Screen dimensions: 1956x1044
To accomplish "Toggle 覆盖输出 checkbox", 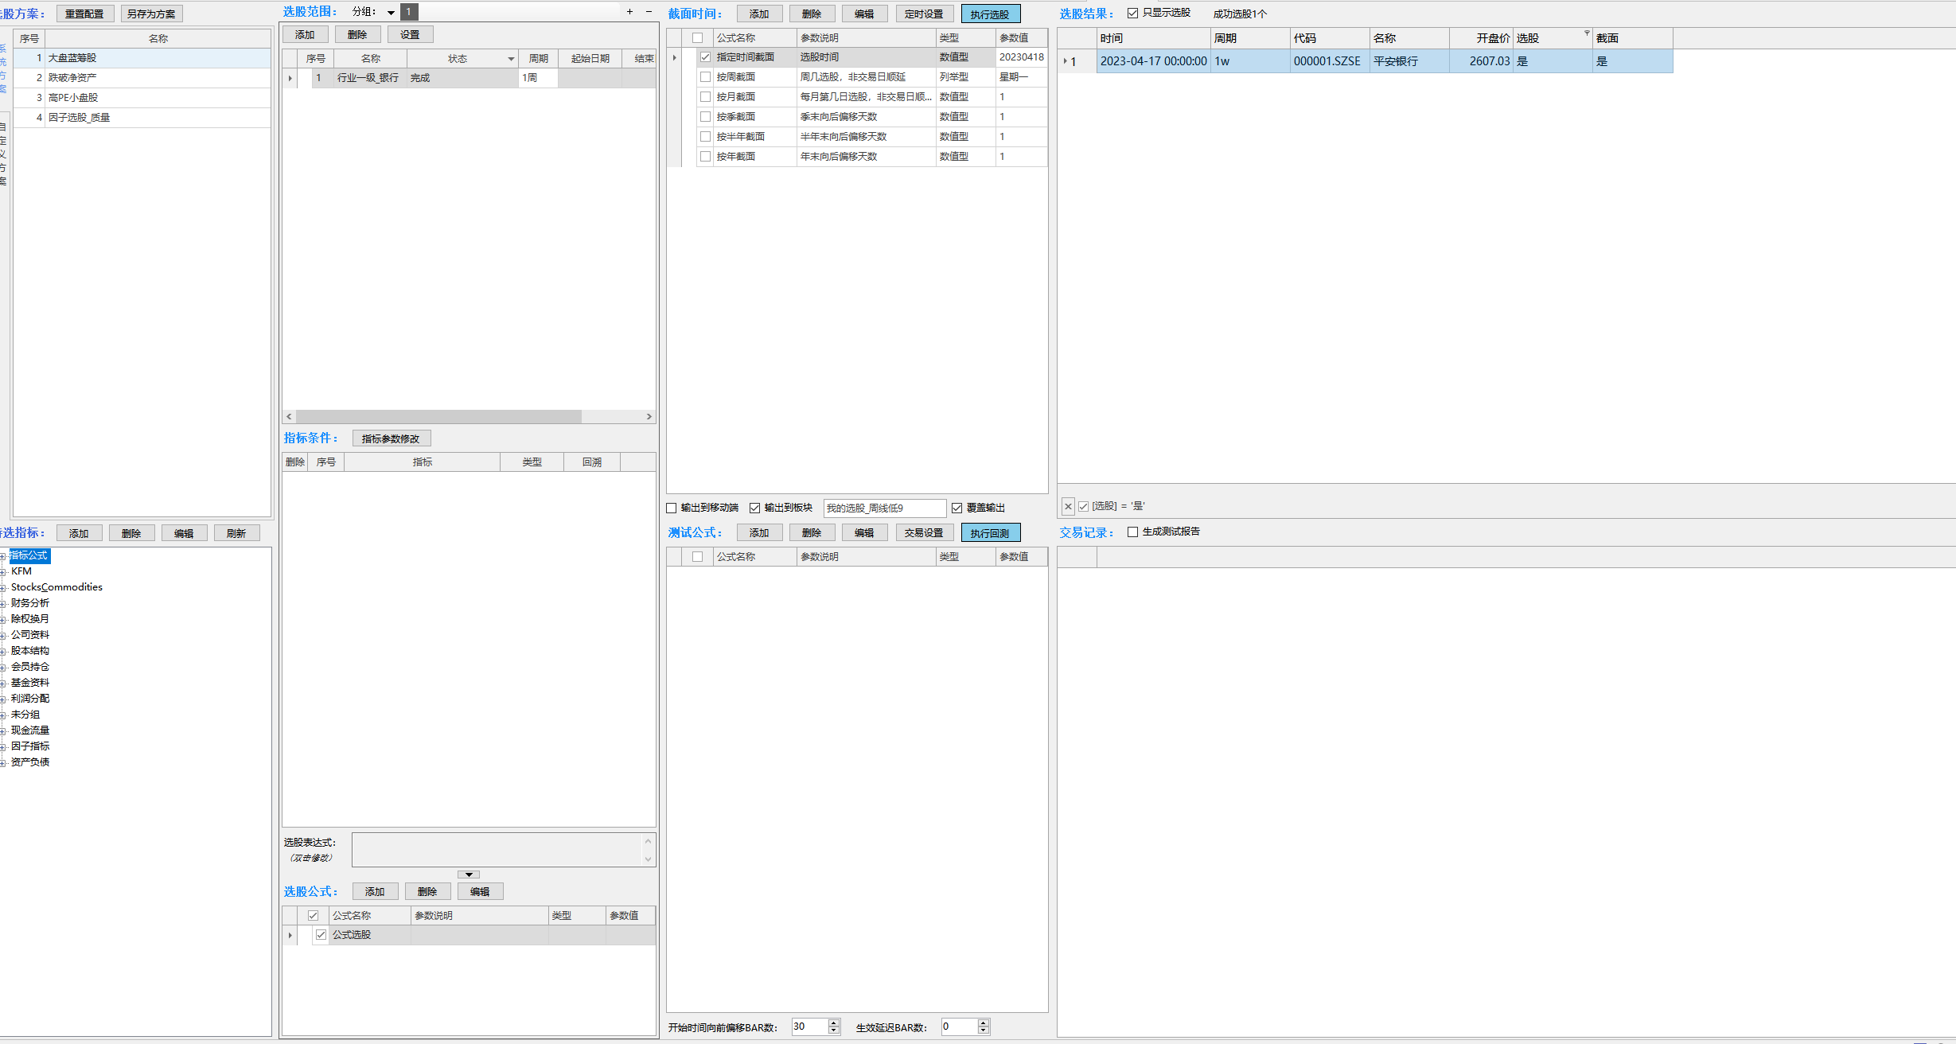I will coord(957,508).
